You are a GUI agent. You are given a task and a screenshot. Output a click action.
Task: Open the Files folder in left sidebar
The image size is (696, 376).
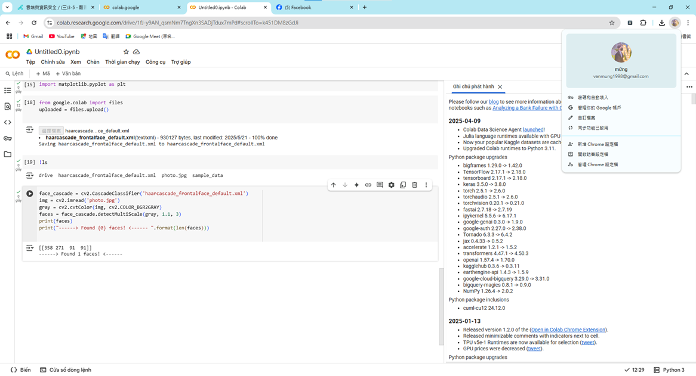pos(7,154)
